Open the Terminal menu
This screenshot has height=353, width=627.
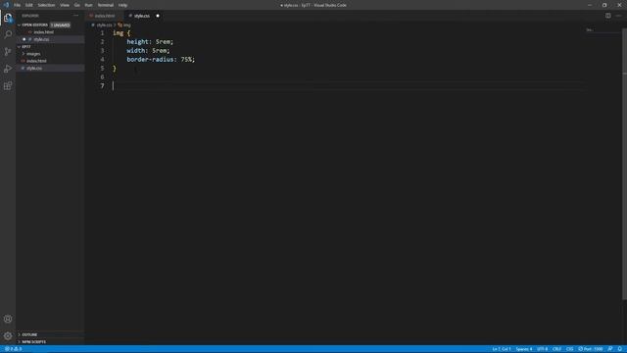click(106, 5)
